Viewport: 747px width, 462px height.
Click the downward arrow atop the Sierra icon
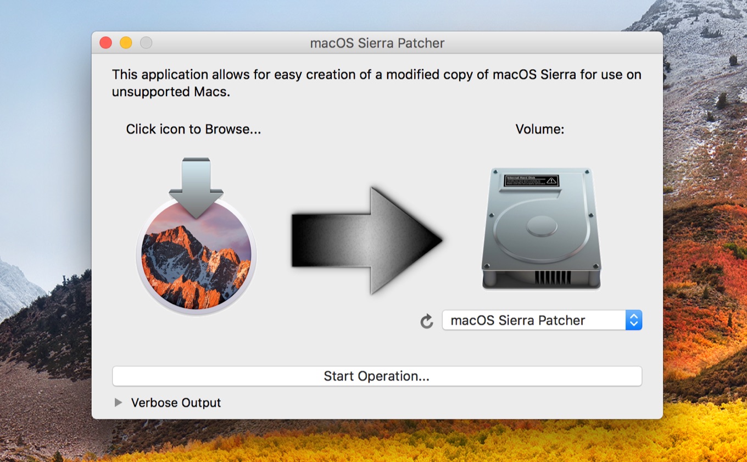(x=196, y=184)
